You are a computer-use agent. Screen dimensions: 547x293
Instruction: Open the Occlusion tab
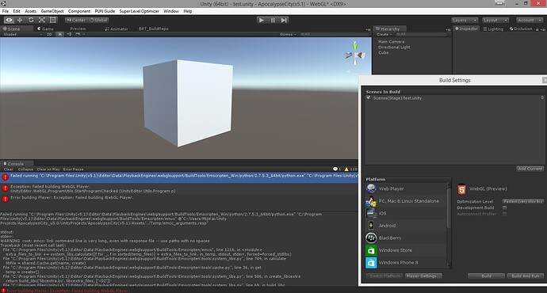[521, 29]
